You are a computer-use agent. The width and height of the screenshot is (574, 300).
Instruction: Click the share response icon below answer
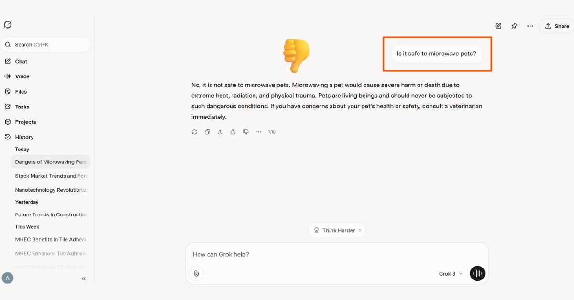click(x=220, y=132)
